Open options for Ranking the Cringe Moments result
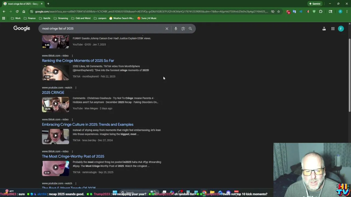351x197 pixels. (72, 56)
